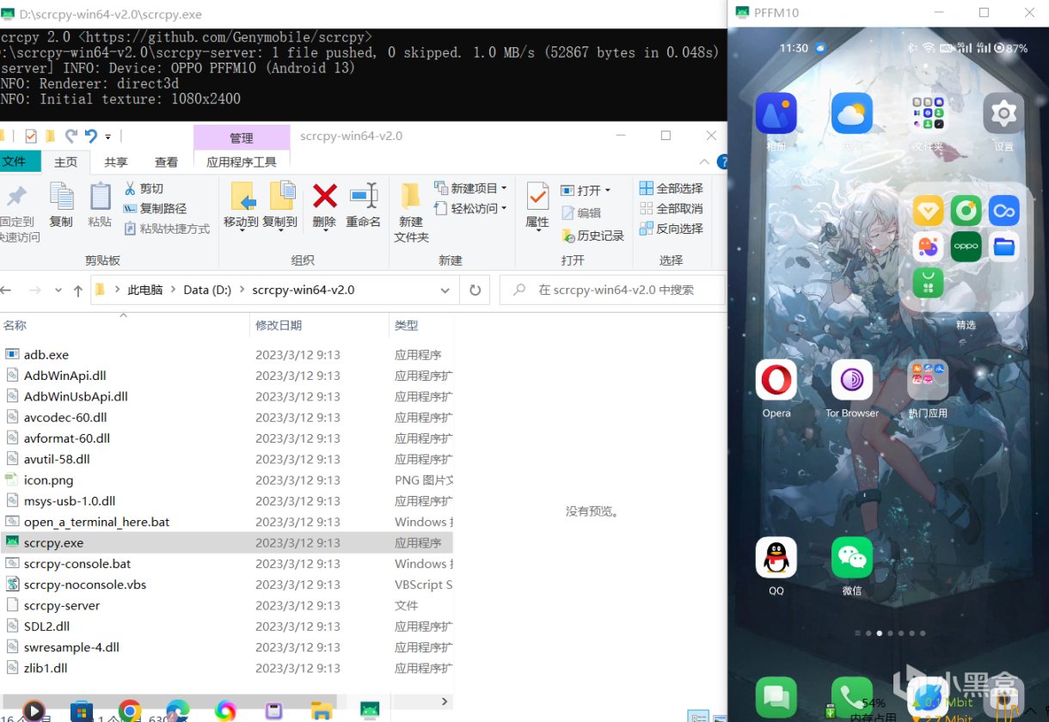The height and width of the screenshot is (722, 1049).
Task: Click History (历史记录) in ribbon
Action: (592, 236)
